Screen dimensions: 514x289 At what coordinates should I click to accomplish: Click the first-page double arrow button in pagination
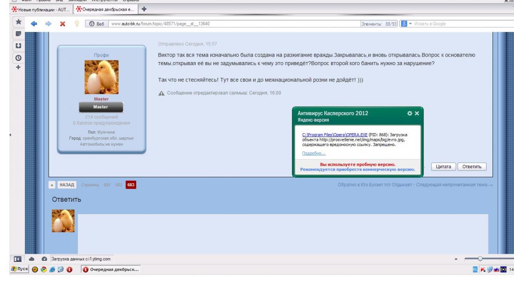pos(52,185)
